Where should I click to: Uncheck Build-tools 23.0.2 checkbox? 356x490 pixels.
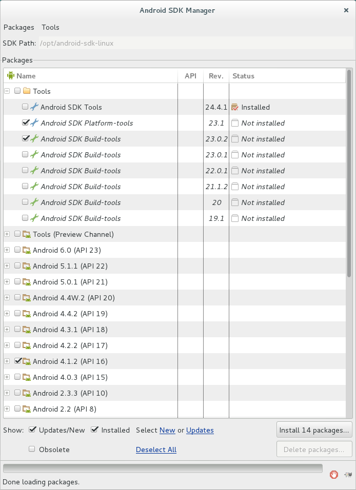tap(25, 138)
